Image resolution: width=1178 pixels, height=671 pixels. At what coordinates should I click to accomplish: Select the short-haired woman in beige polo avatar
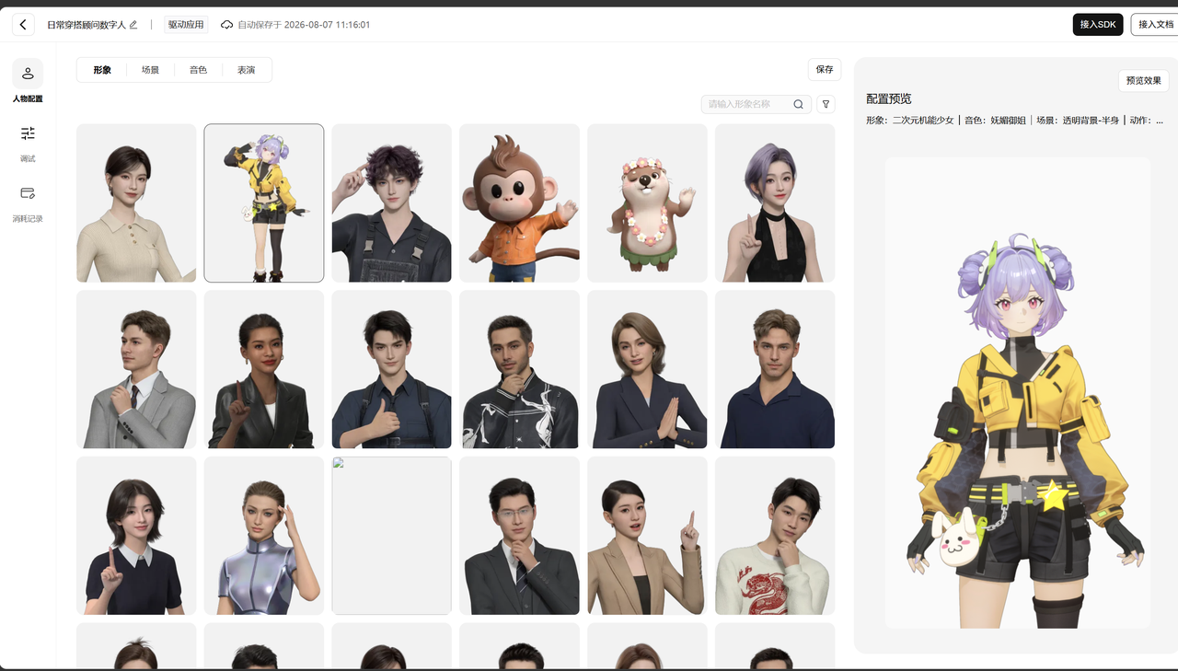pyautogui.click(x=136, y=203)
